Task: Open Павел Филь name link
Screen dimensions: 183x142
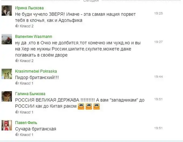Action: pyautogui.click(x=26, y=123)
